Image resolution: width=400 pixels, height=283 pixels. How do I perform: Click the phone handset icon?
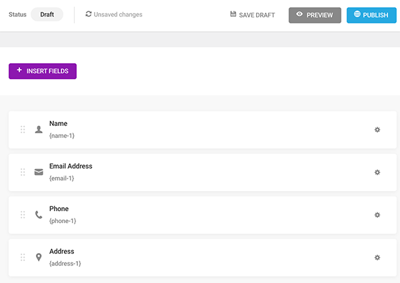tap(39, 215)
